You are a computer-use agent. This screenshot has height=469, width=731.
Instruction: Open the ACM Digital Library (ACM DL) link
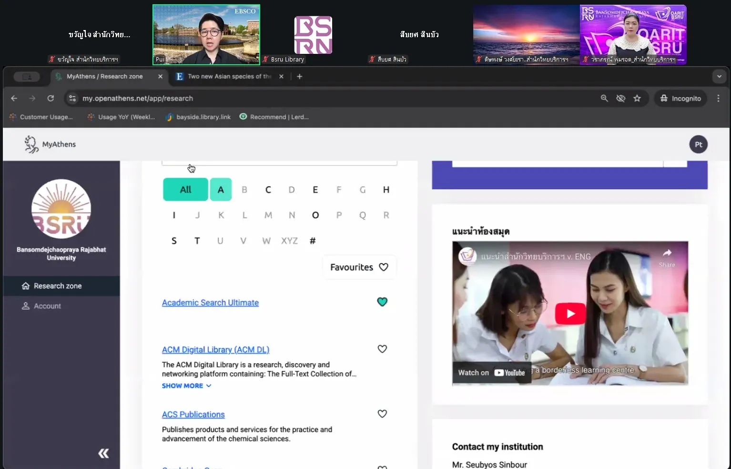[x=215, y=350]
